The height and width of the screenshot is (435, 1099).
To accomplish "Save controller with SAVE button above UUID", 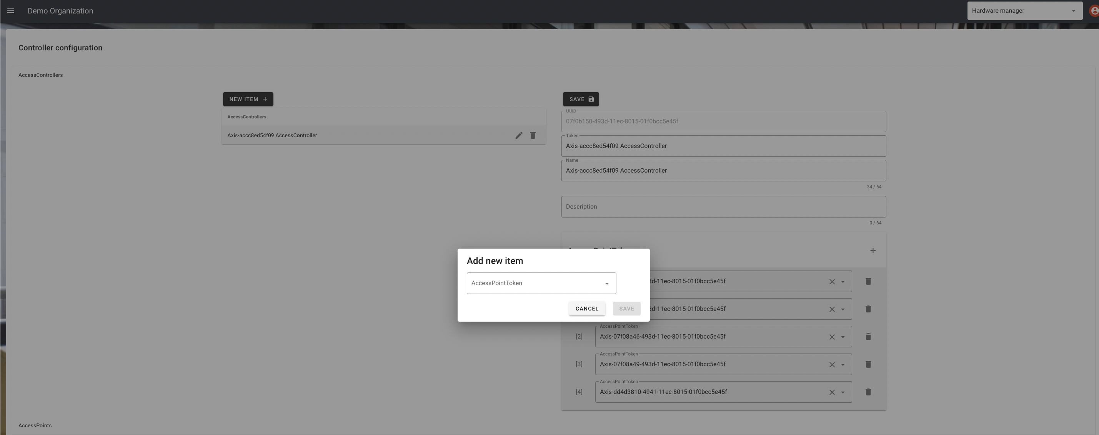I will [x=581, y=100].
